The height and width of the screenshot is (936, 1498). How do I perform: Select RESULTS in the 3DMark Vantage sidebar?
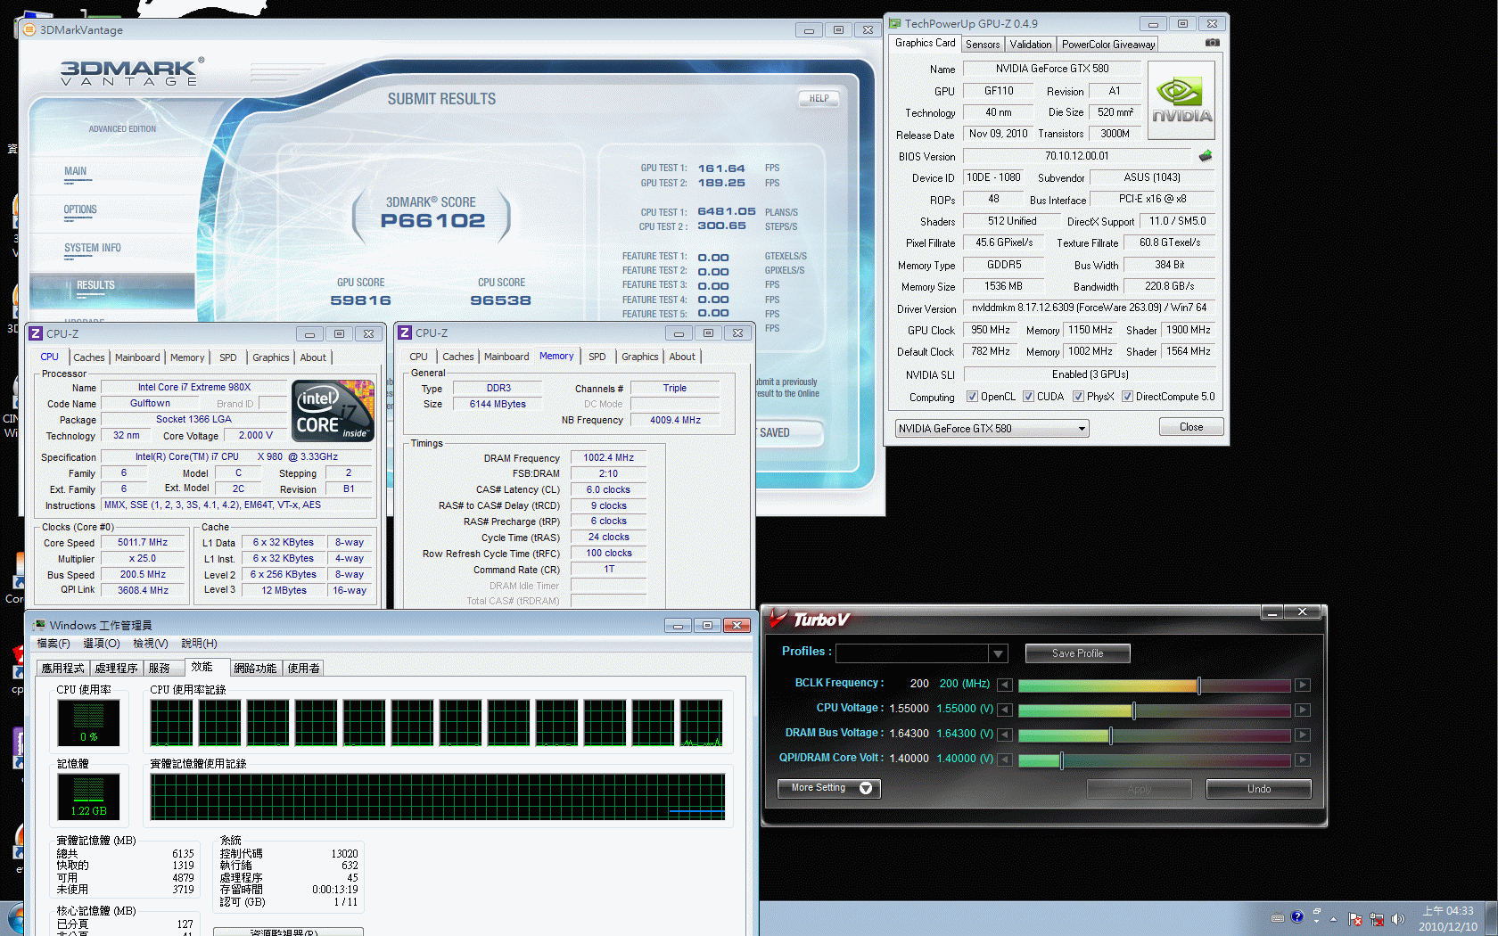tap(95, 285)
